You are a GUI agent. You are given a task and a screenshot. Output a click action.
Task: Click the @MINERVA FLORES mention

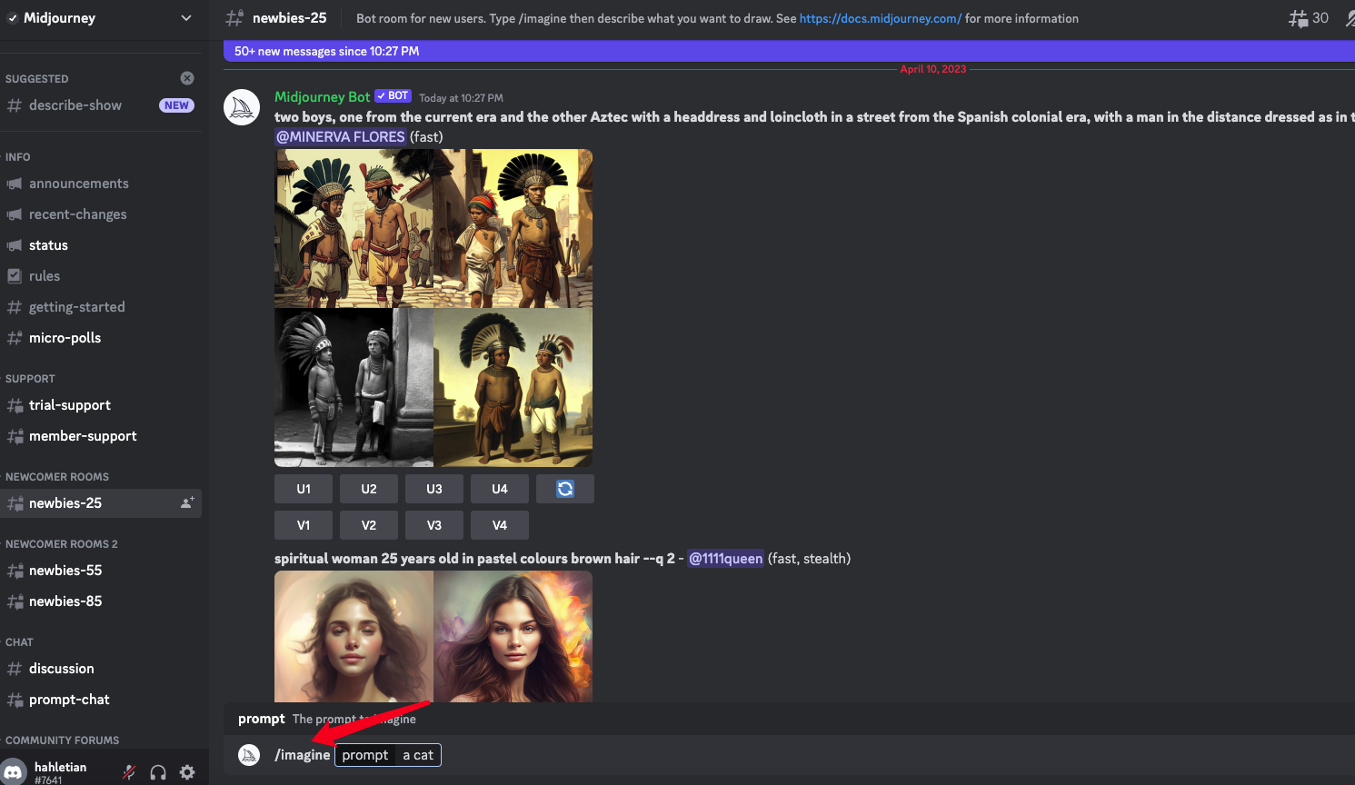pos(341,136)
